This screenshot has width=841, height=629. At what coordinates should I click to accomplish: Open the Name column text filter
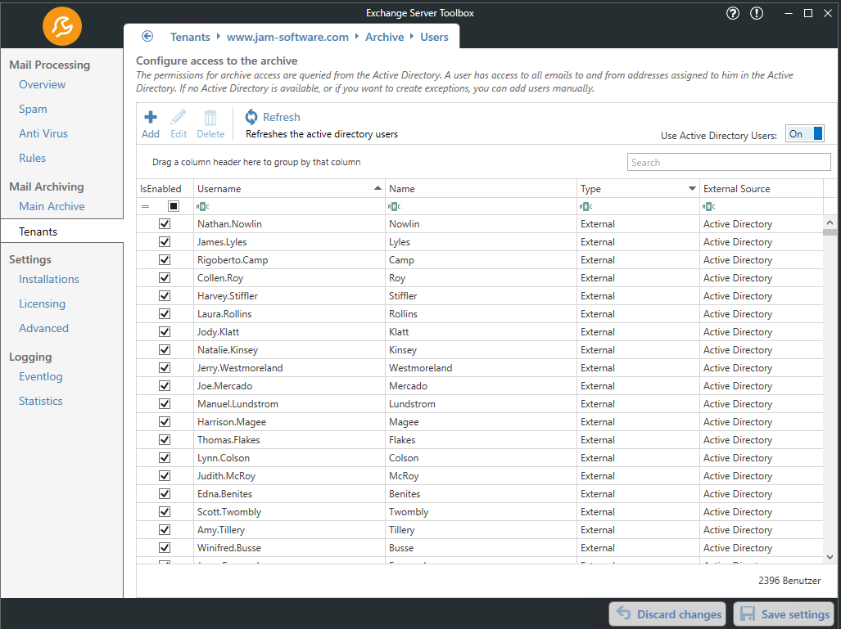[393, 206]
